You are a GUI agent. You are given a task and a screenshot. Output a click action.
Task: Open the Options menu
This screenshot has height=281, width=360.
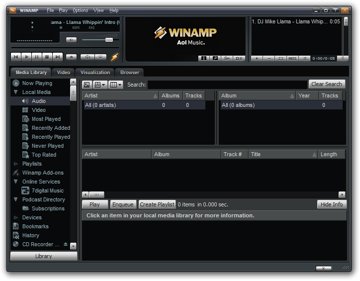[81, 10]
